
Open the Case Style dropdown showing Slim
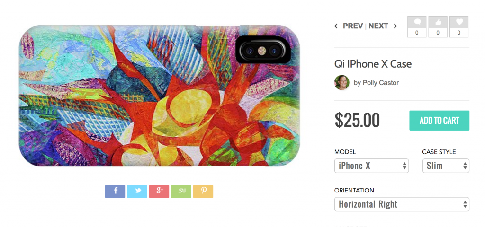(x=446, y=166)
